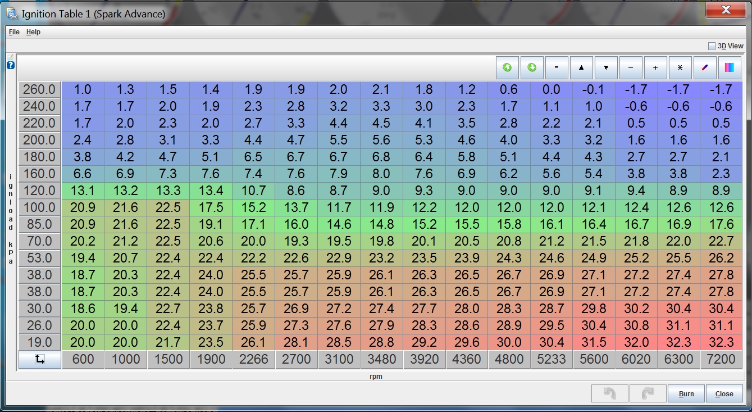Click the plus sign toolbar button
Image resolution: width=752 pixels, height=412 pixels.
[x=655, y=67]
